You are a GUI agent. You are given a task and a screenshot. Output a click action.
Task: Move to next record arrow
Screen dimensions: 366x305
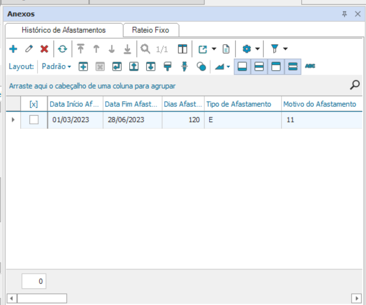coord(112,49)
